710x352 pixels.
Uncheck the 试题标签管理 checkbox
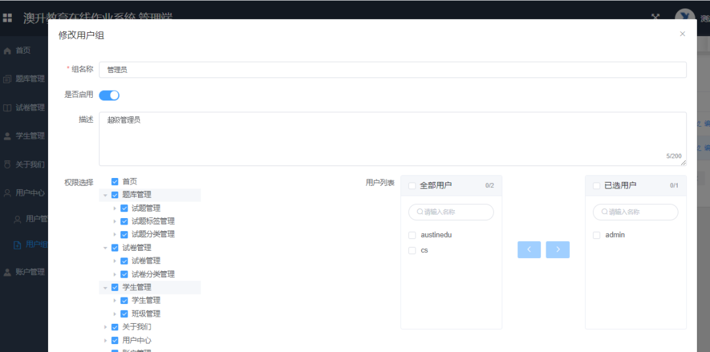pyautogui.click(x=124, y=221)
